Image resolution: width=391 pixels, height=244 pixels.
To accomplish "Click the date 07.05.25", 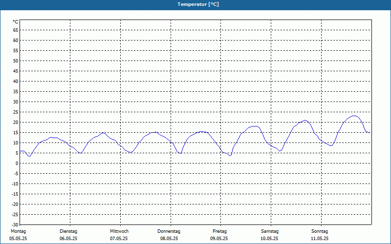I will coord(119,239).
